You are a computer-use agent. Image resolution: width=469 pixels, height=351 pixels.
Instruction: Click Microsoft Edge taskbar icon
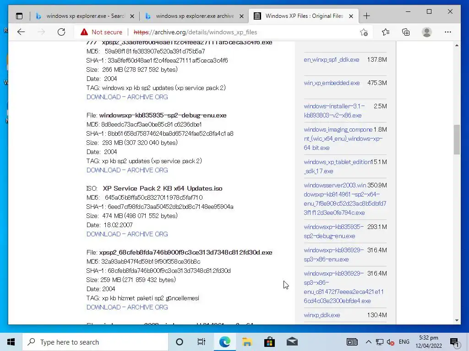coord(224,342)
